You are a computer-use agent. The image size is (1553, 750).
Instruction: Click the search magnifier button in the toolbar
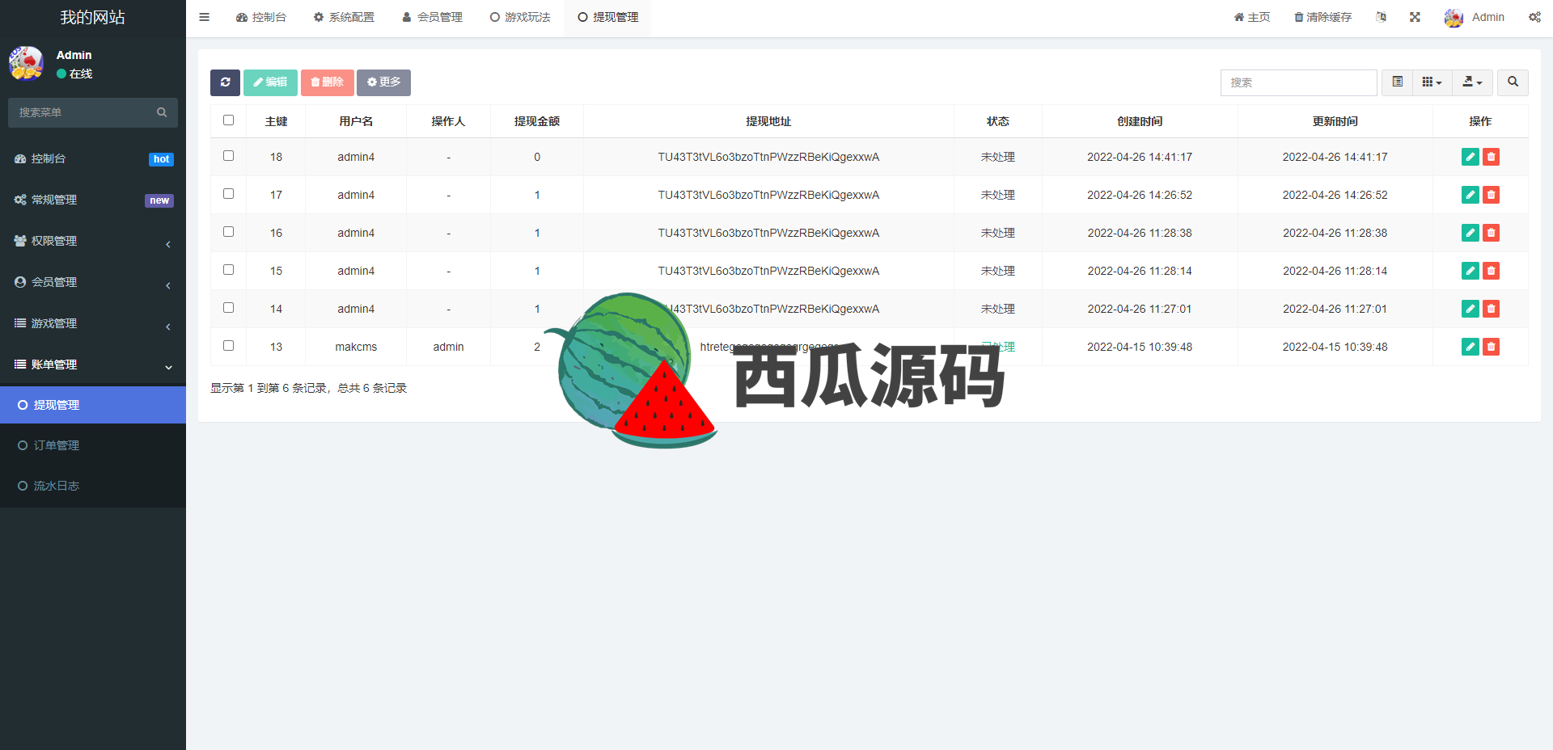coord(1513,82)
